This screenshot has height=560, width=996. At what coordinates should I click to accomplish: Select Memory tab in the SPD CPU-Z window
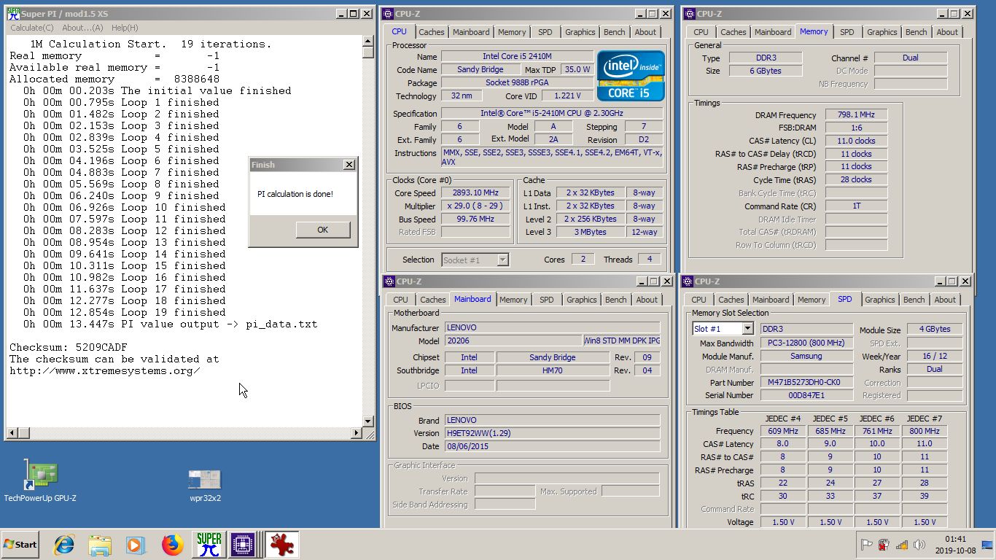tap(812, 300)
